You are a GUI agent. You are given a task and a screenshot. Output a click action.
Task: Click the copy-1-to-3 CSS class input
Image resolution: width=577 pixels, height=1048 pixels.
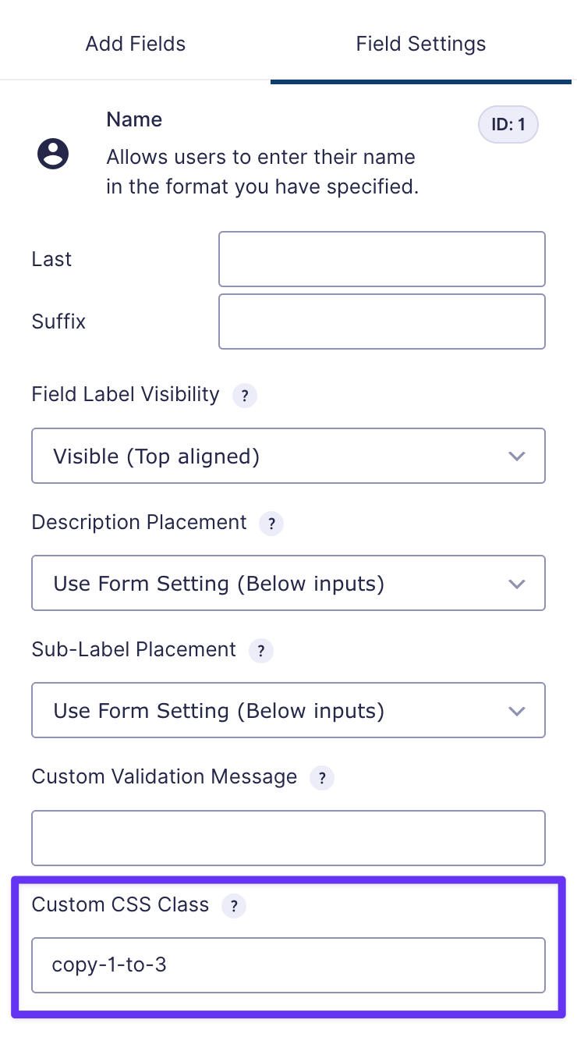(288, 965)
